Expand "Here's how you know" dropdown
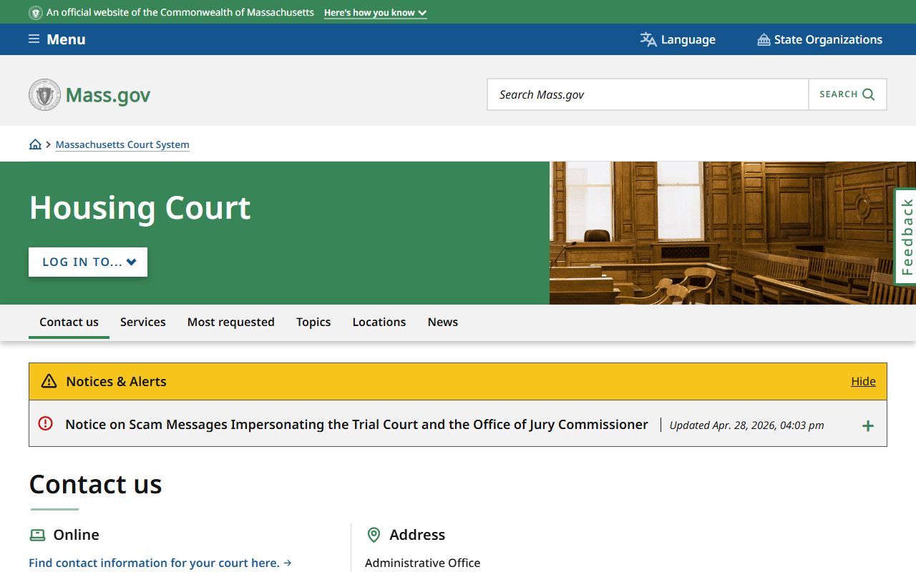The width and height of the screenshot is (916, 572). (375, 13)
